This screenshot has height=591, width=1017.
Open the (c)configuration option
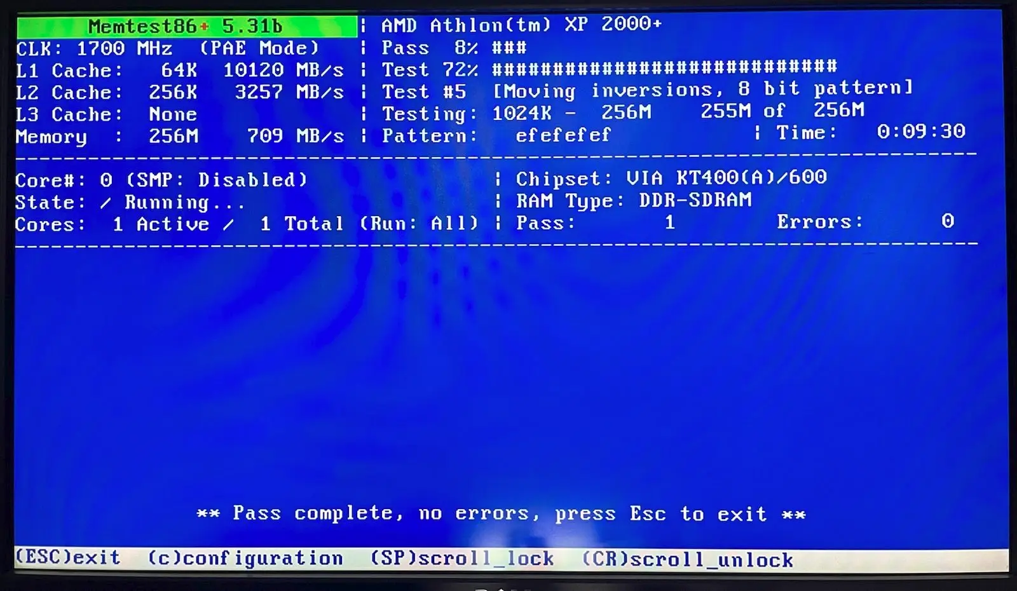[245, 559]
